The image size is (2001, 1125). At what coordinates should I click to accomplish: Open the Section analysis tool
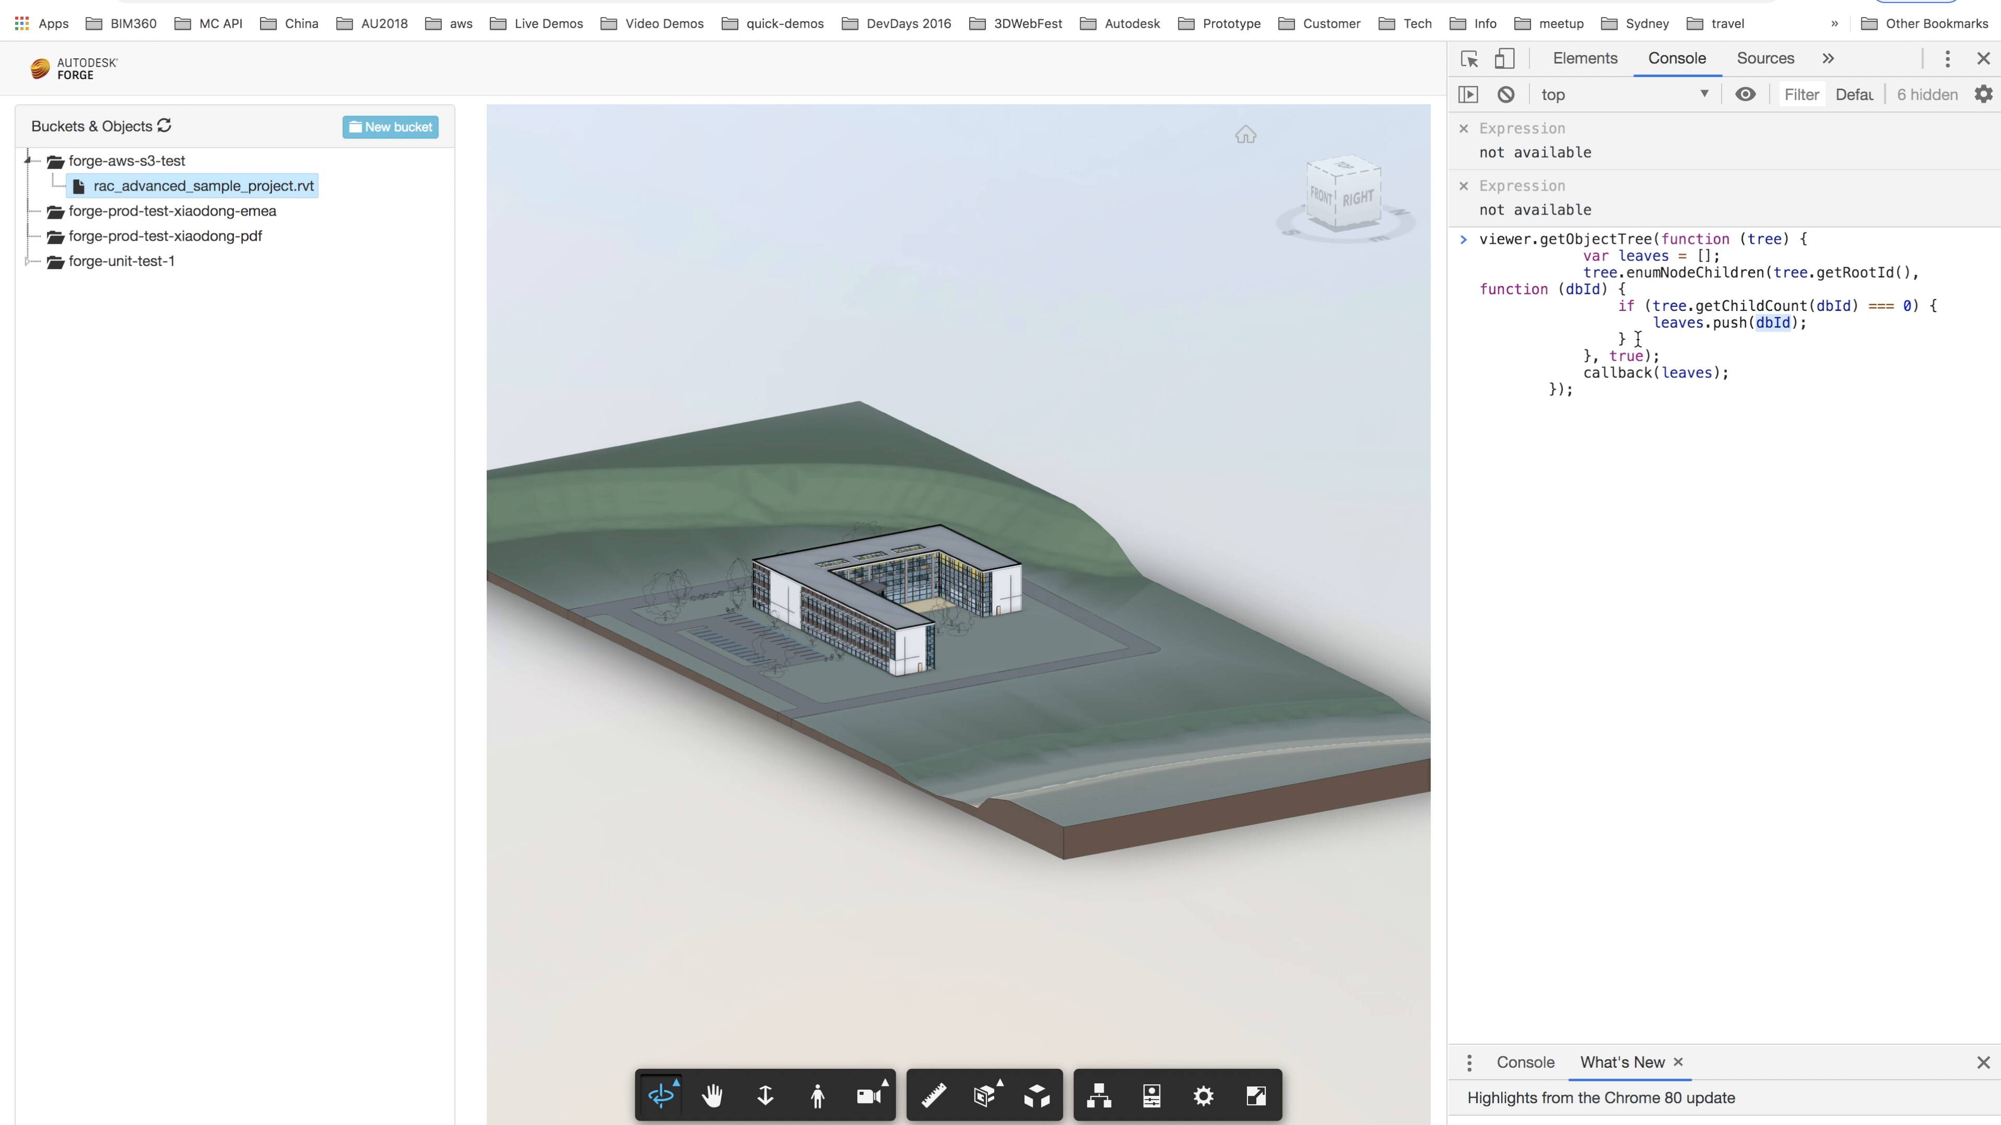pyautogui.click(x=985, y=1095)
